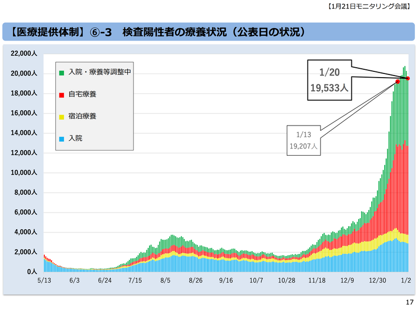Image resolution: width=417 pixels, height=311 pixels.
Task: Click the blue 入院 legend swatch
Action: click(x=62, y=139)
